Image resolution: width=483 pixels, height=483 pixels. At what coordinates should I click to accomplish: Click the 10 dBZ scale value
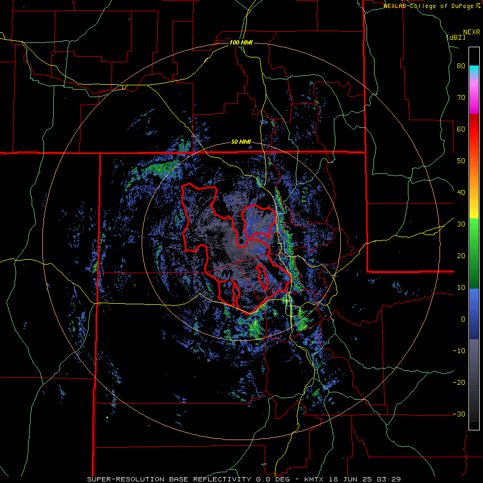(461, 288)
